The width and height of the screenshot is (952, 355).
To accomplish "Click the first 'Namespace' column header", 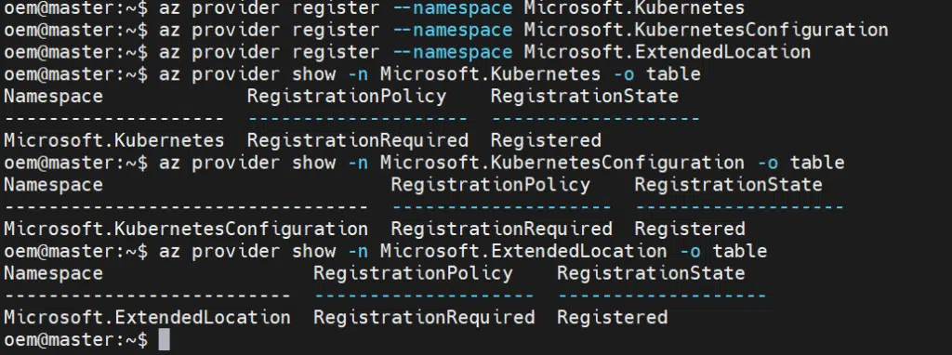I will pyautogui.click(x=53, y=97).
